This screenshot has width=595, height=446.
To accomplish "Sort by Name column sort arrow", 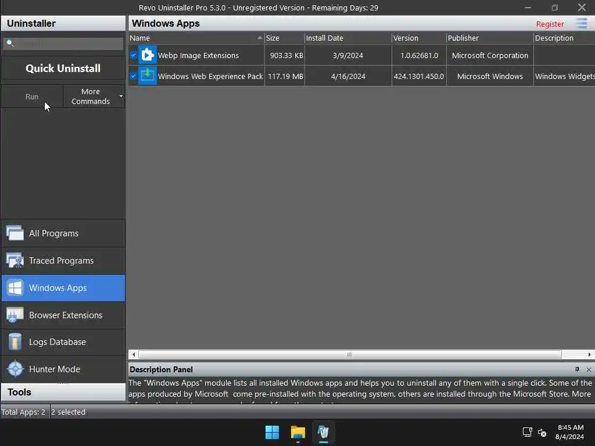I will click(x=260, y=38).
